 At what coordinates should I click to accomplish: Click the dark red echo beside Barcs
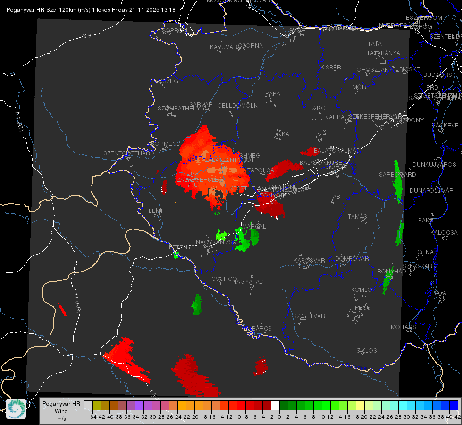click(261, 366)
